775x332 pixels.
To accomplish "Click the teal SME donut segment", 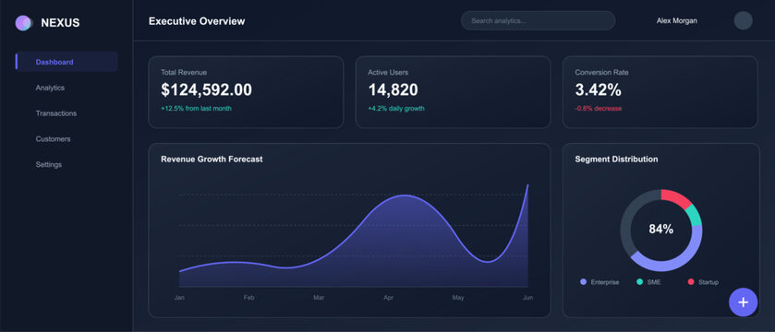I will click(x=695, y=215).
